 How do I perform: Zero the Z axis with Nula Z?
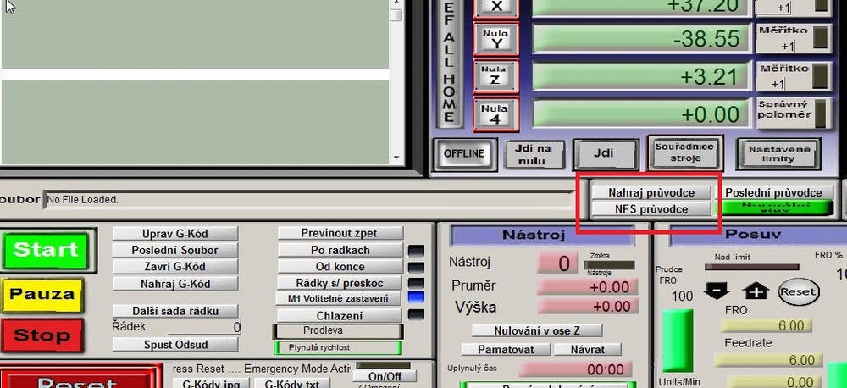(x=495, y=75)
